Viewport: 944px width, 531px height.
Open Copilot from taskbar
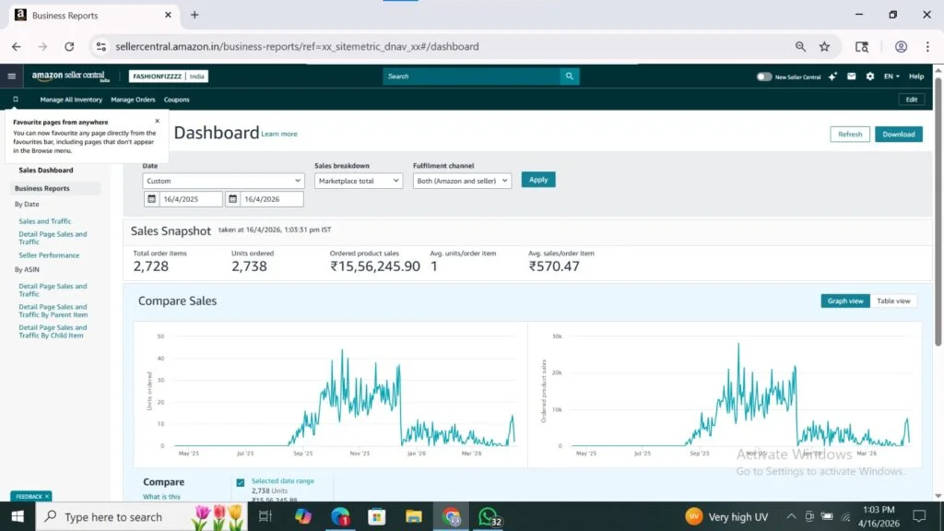(302, 516)
